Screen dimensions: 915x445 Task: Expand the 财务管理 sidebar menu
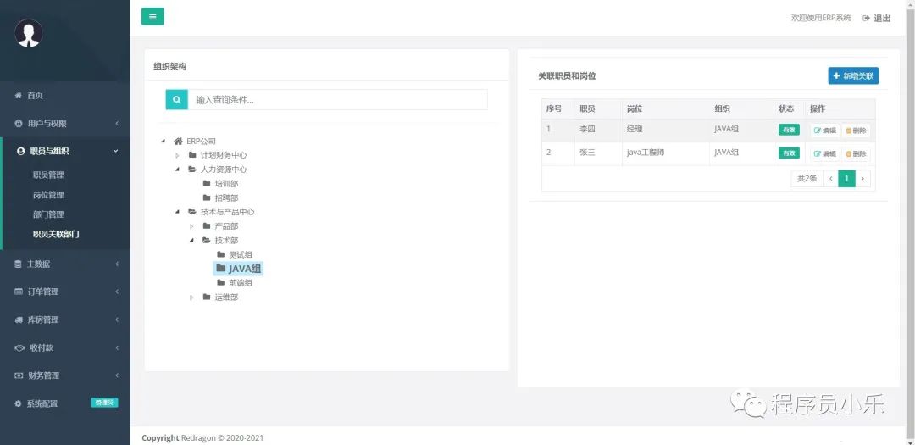65,375
